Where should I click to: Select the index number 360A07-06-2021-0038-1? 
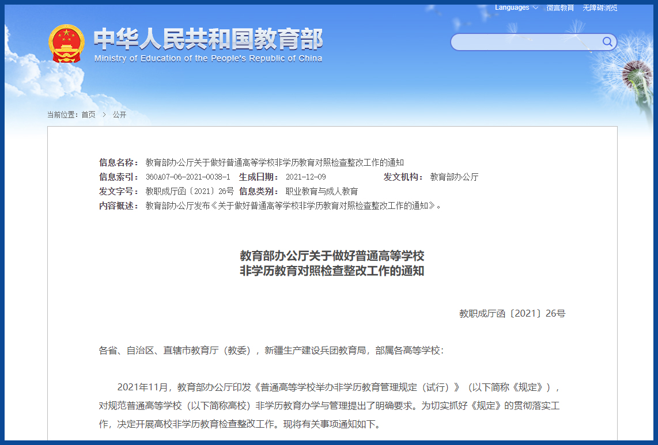(x=187, y=177)
